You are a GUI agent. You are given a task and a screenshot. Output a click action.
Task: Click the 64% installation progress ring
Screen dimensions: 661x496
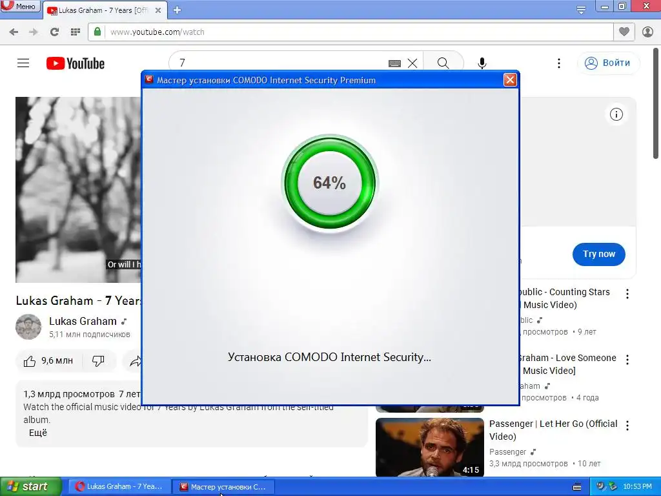tap(330, 183)
